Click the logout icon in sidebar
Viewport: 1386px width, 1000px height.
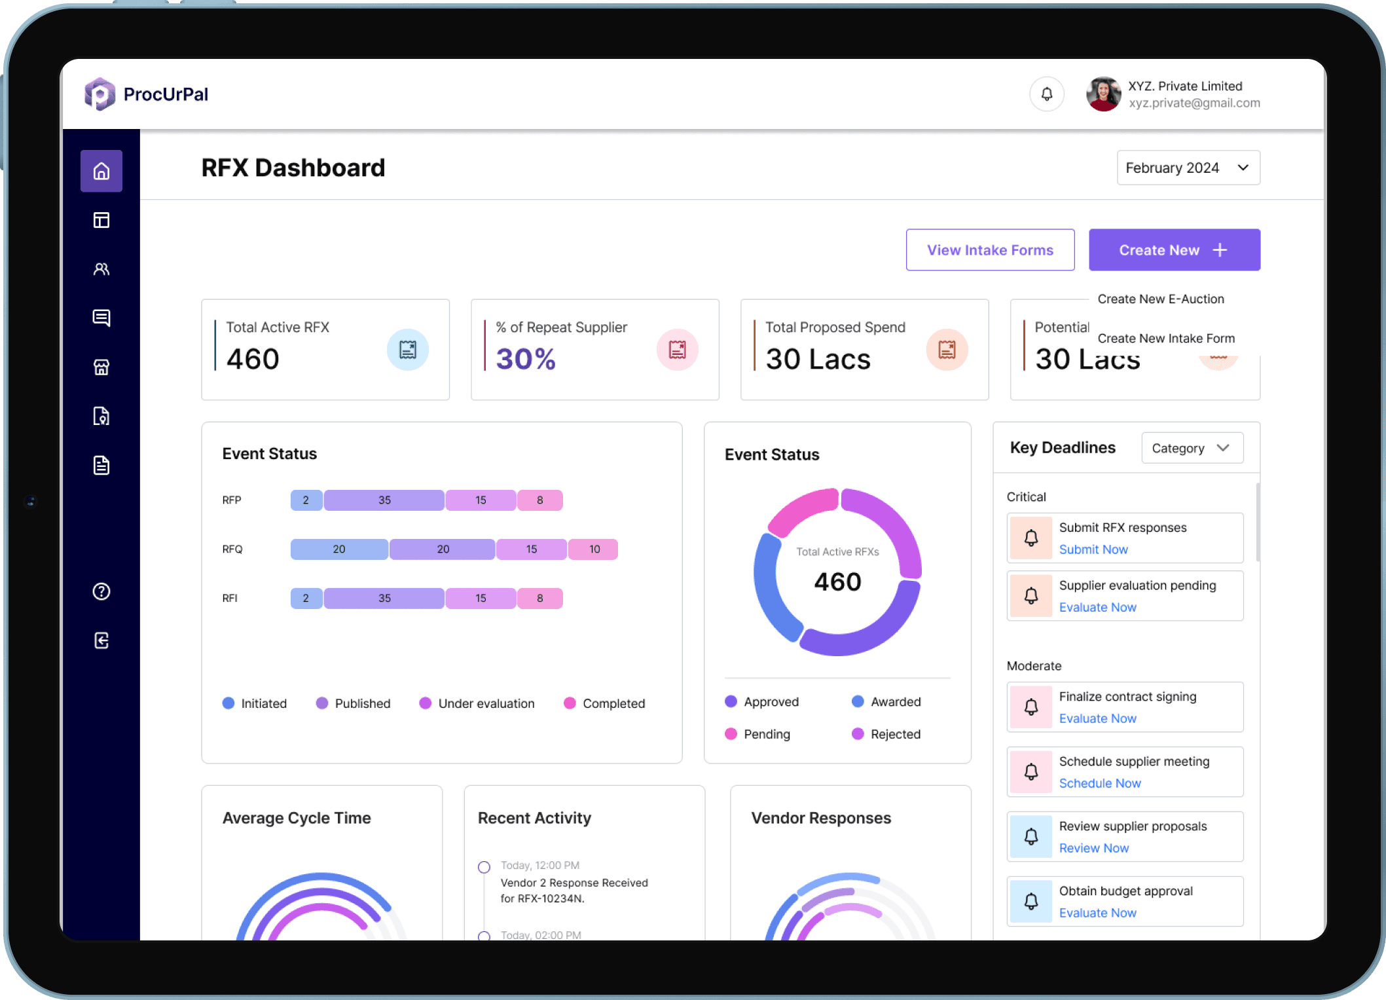click(x=101, y=640)
